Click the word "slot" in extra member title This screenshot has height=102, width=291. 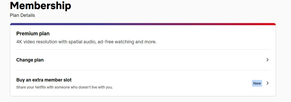tap(68, 80)
